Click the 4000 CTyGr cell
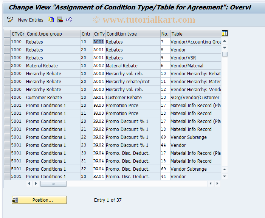Image resolution: width=265 pixels, height=218 pixels. [x=18, y=97]
